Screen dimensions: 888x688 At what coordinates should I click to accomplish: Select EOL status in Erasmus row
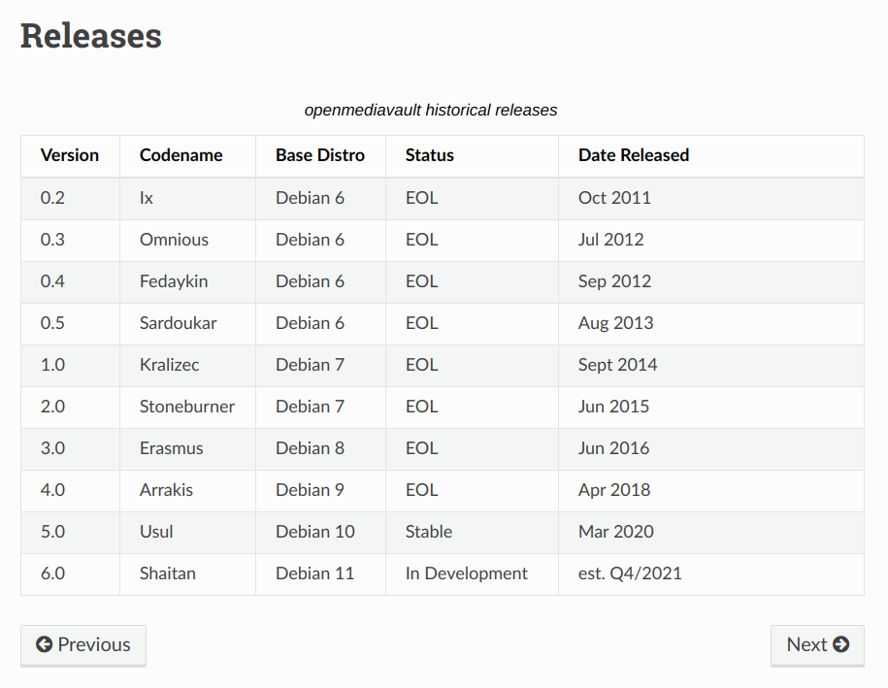coord(422,448)
